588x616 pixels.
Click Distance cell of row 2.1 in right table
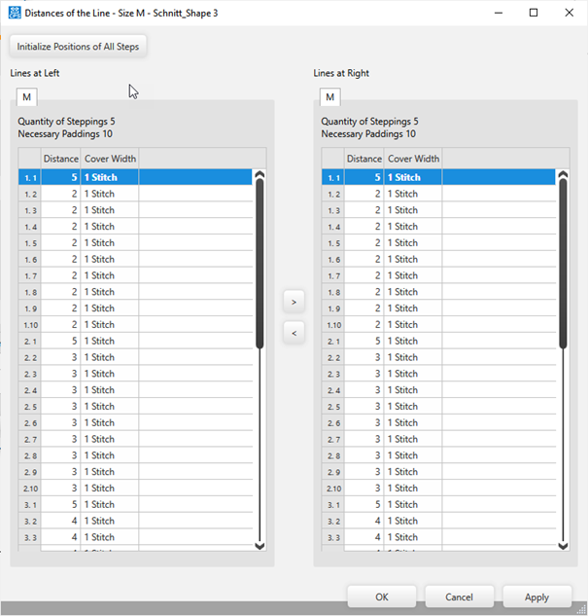click(364, 342)
